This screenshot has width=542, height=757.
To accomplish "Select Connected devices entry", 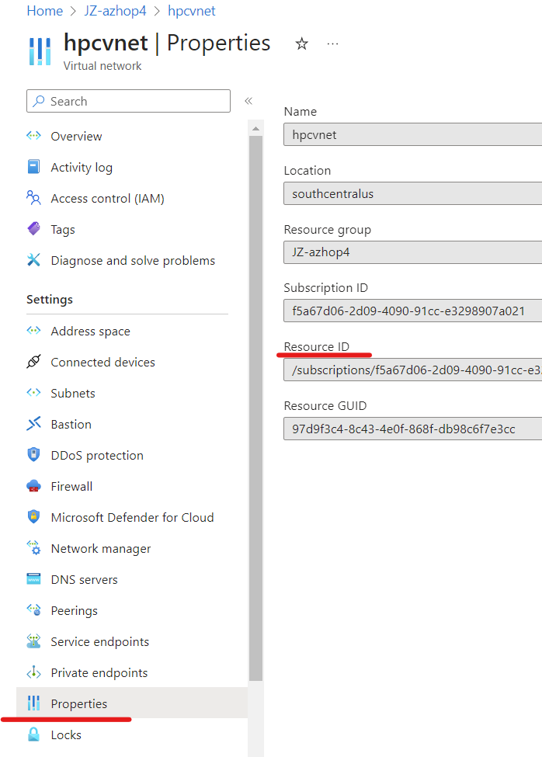I will (132, 361).
